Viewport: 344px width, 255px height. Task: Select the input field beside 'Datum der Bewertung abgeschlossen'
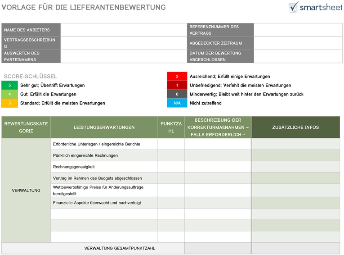[298, 56]
